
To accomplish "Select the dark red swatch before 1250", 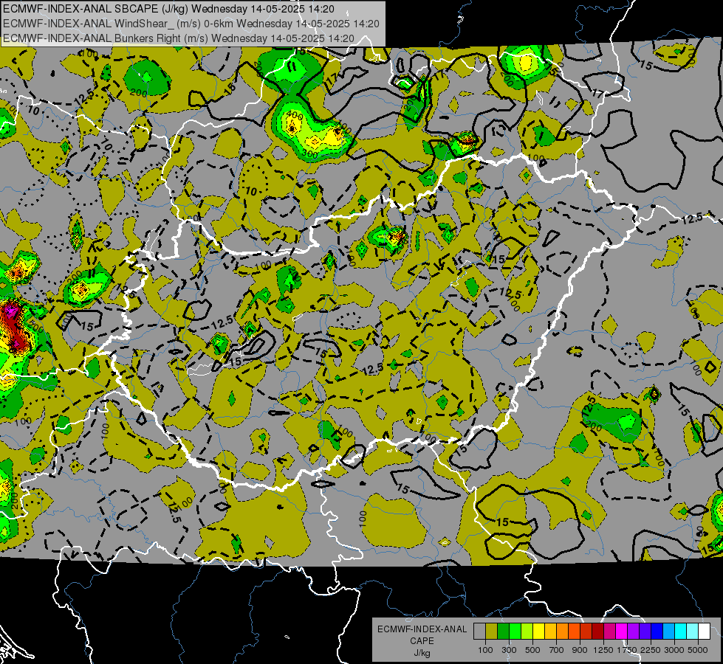I will click(x=597, y=632).
